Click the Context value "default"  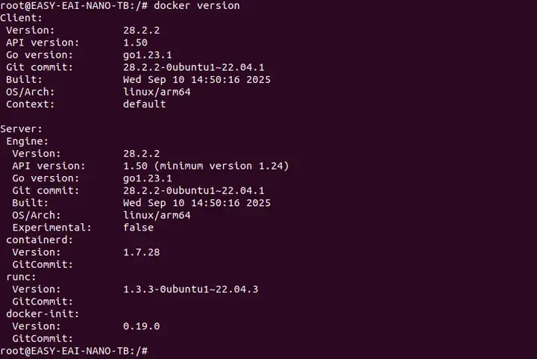[x=145, y=104]
